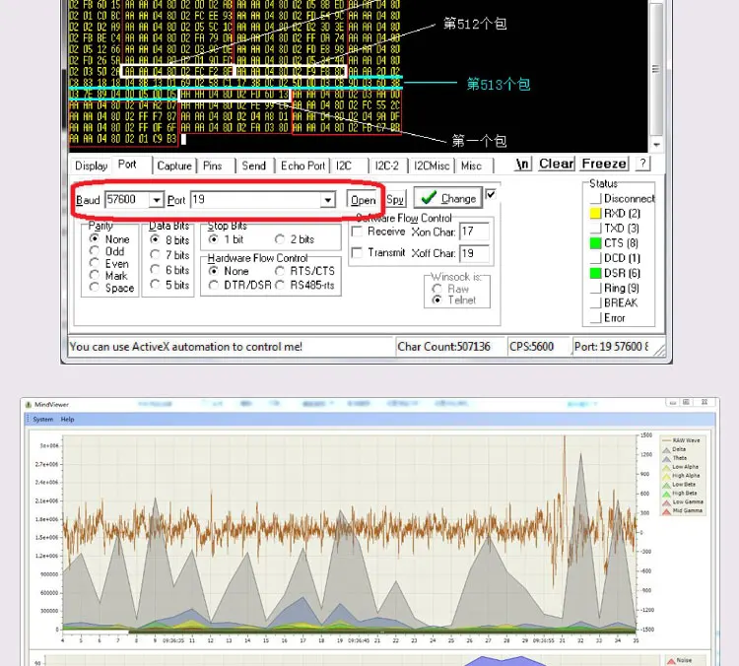This screenshot has height=666, width=739.
Task: Click the Theta legend icon
Action: 666,458
